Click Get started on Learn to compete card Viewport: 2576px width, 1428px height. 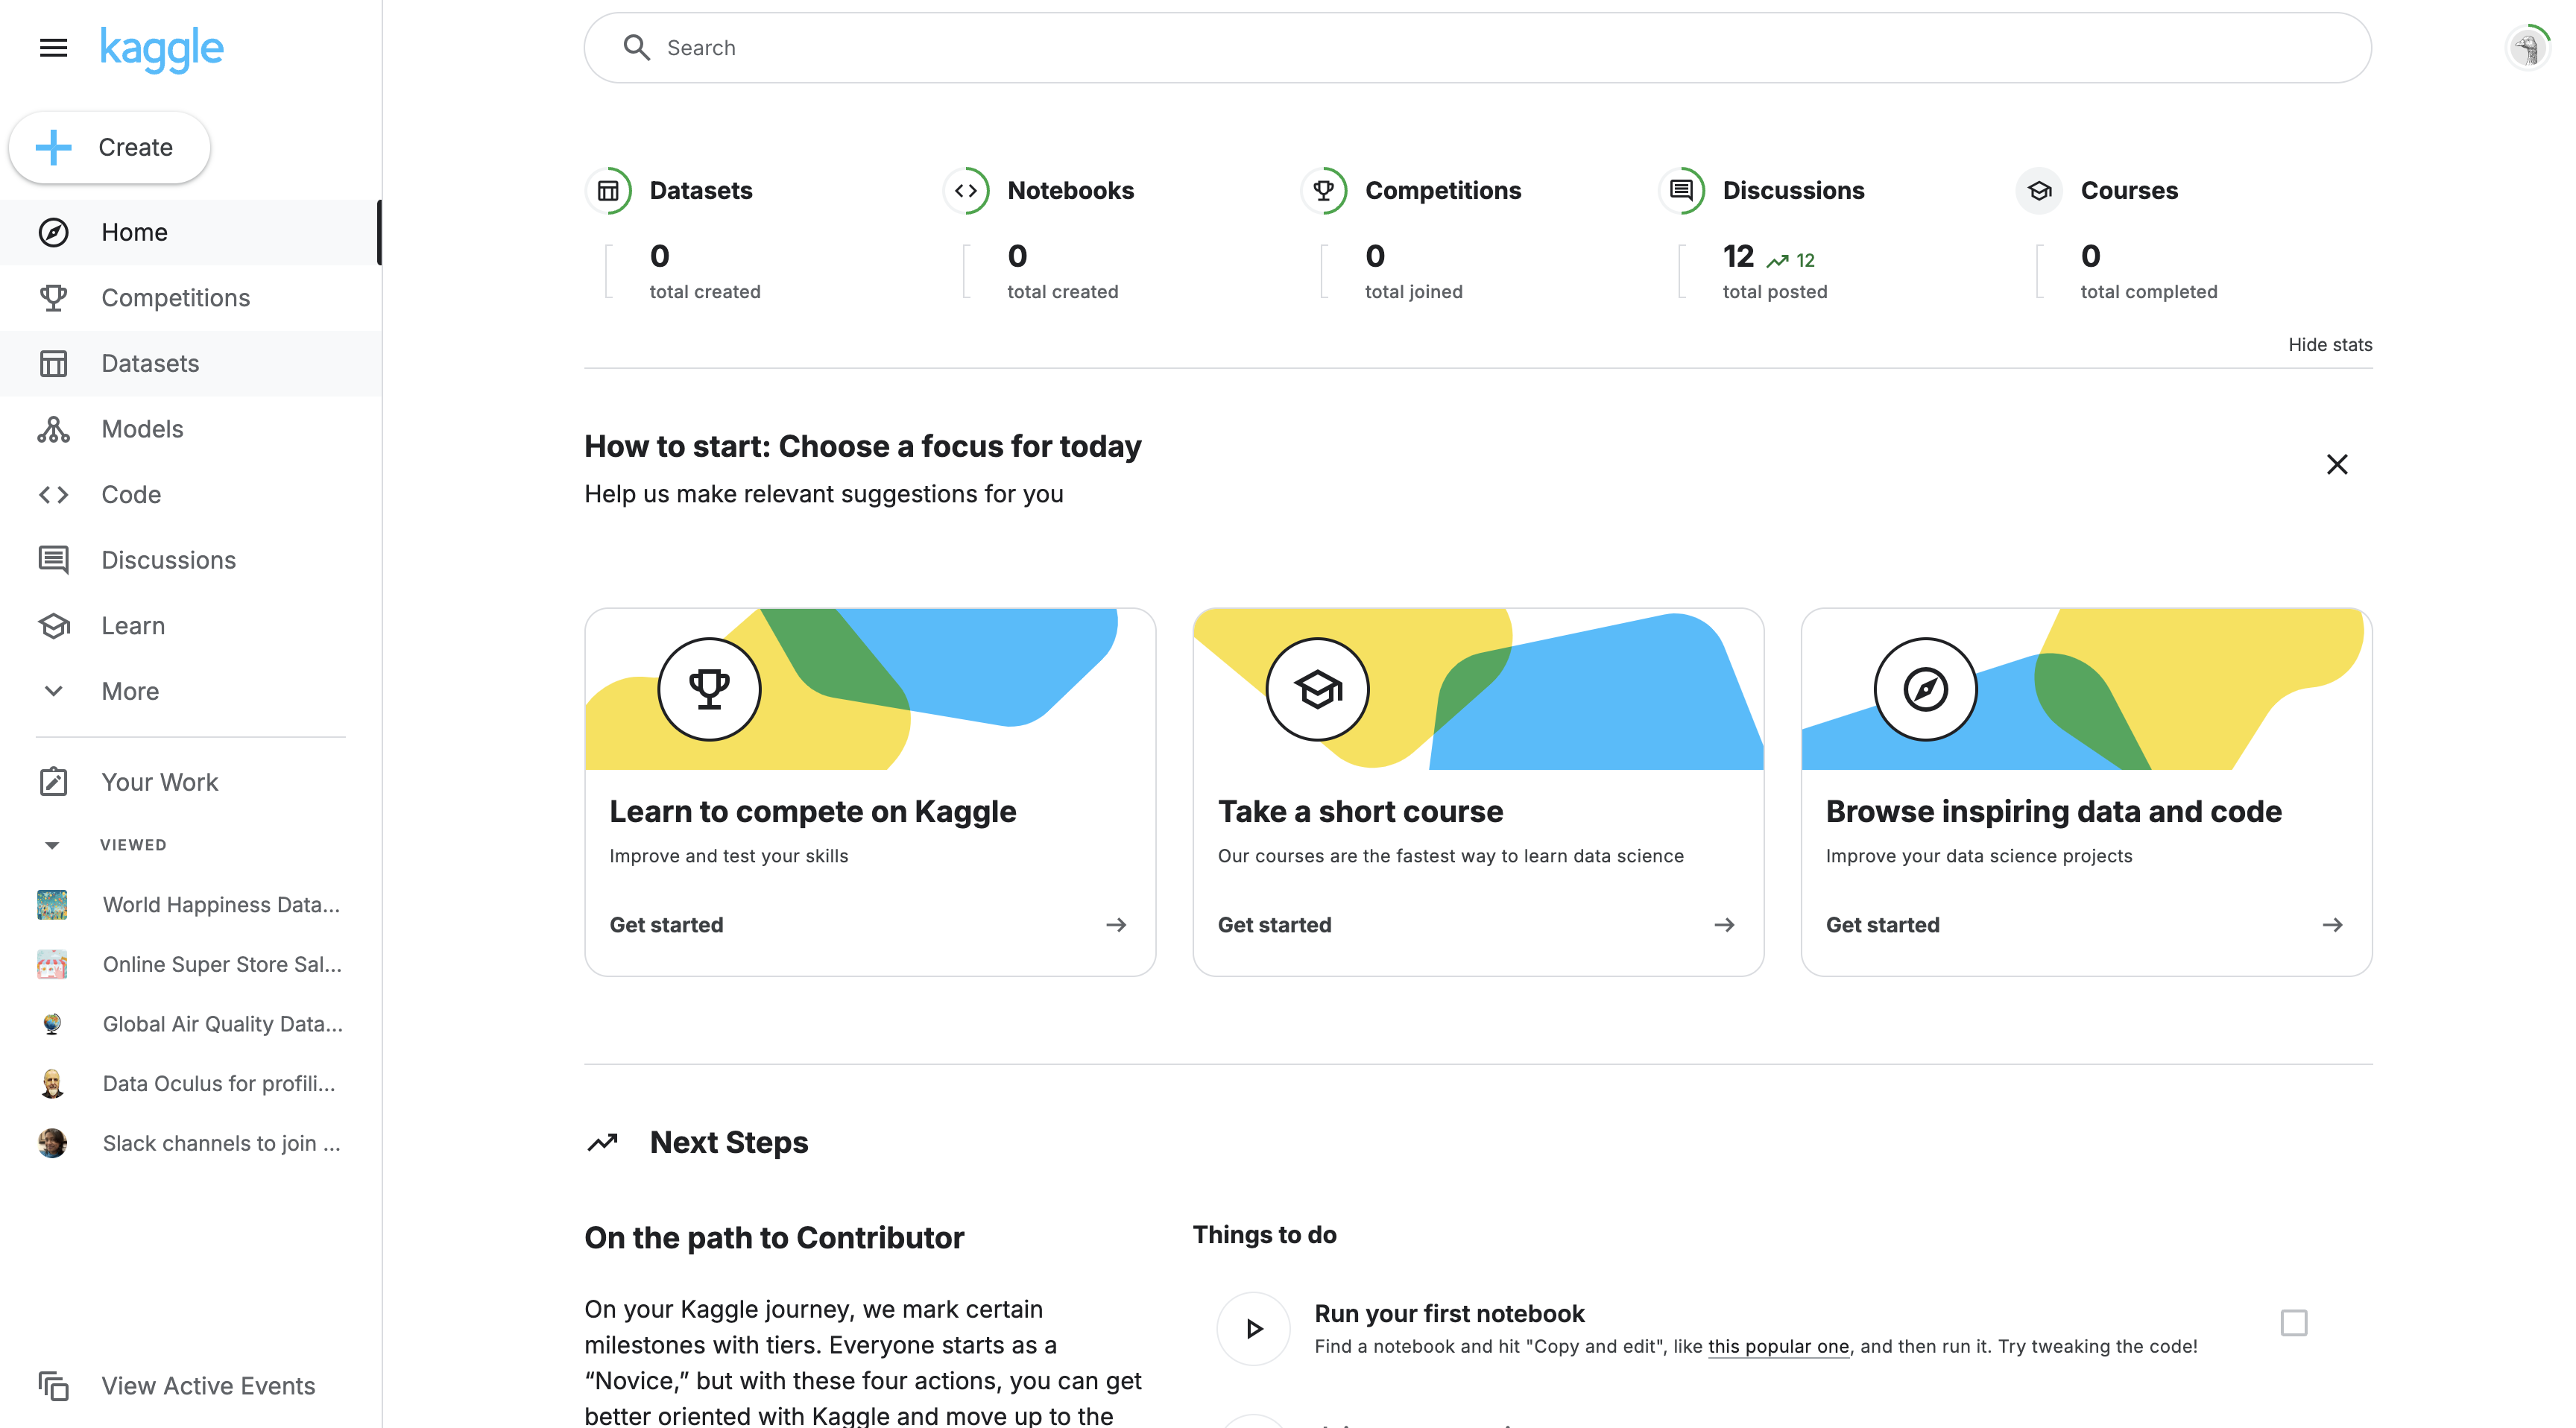(x=666, y=925)
